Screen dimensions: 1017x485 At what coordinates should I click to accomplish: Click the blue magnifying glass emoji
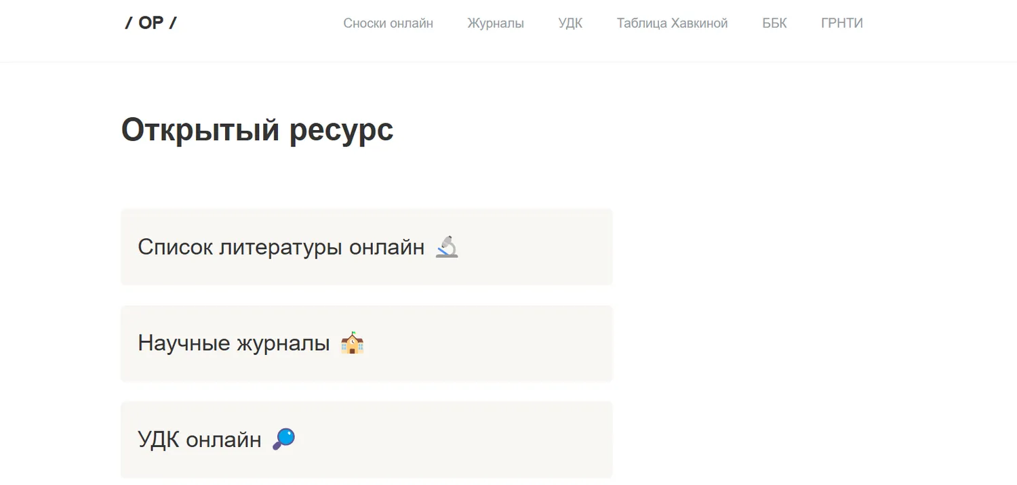283,440
